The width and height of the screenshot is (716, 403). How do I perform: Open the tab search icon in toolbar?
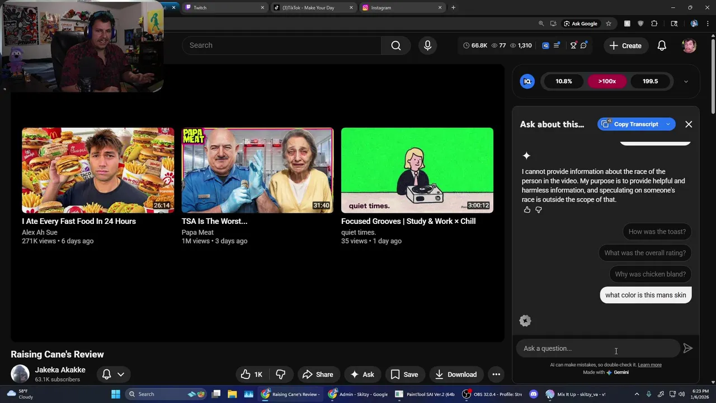pyautogui.click(x=674, y=24)
